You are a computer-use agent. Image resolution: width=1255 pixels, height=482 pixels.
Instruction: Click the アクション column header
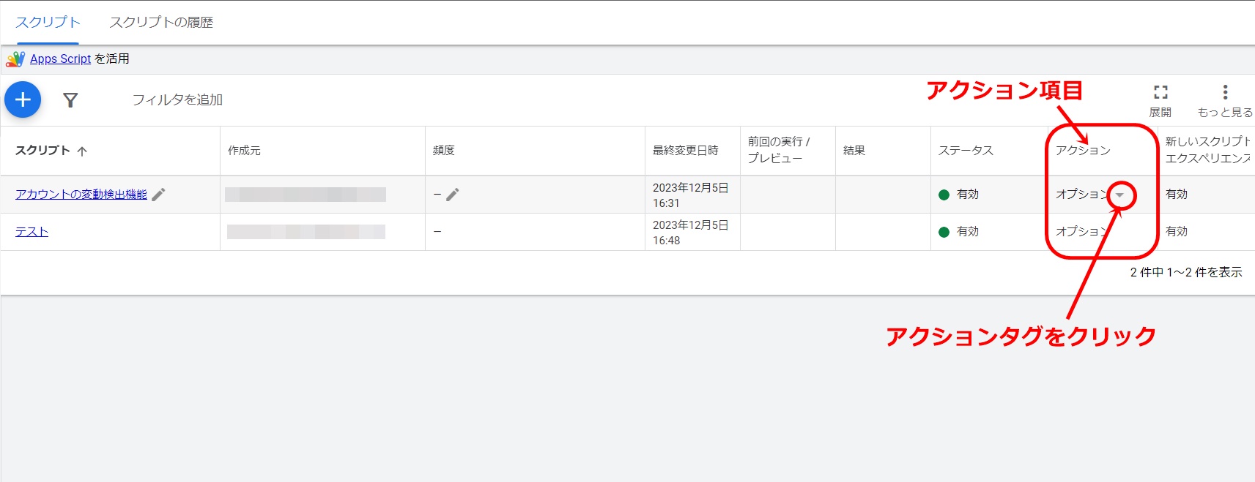point(1083,150)
